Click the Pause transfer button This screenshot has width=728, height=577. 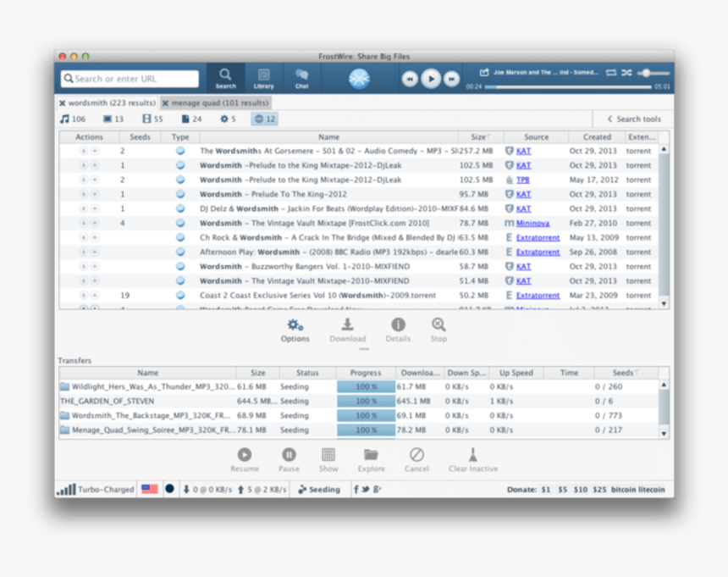(289, 460)
